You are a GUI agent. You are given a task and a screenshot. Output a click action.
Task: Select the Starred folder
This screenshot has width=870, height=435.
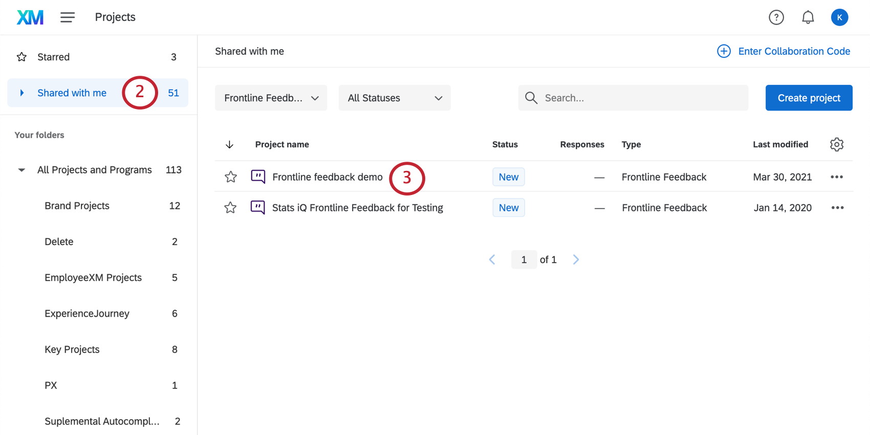[x=53, y=57]
